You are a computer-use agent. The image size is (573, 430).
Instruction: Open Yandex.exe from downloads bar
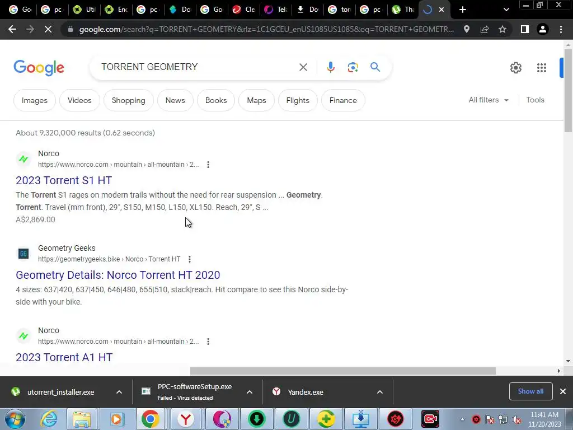(306, 392)
